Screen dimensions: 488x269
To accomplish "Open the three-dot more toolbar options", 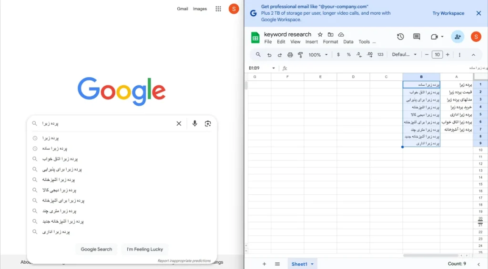I will [459, 55].
